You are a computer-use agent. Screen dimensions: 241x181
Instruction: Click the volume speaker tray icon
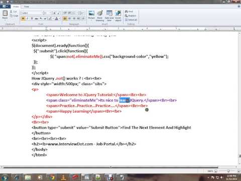point(222,177)
